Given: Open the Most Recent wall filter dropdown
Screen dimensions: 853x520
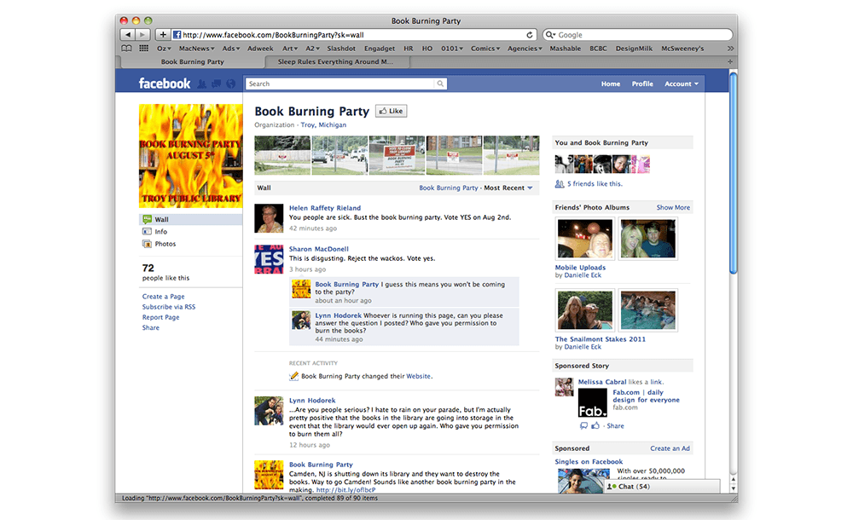Looking at the screenshot, I should (508, 188).
